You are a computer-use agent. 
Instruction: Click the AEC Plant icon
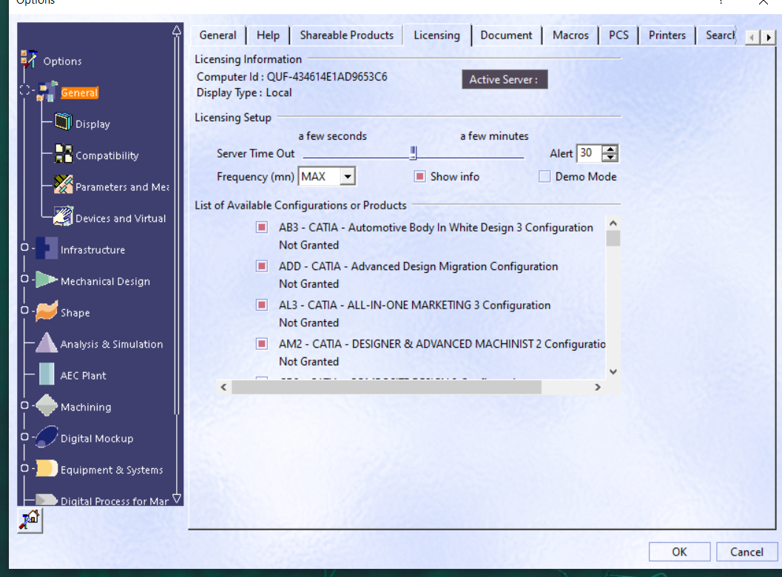click(47, 374)
